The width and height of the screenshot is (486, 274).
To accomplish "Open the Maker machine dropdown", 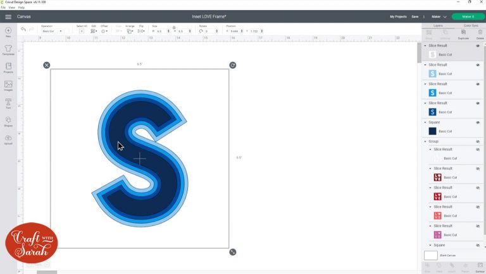I will coord(439,16).
